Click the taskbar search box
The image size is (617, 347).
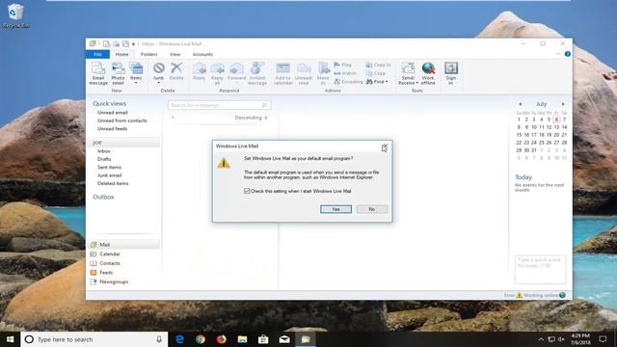94,339
